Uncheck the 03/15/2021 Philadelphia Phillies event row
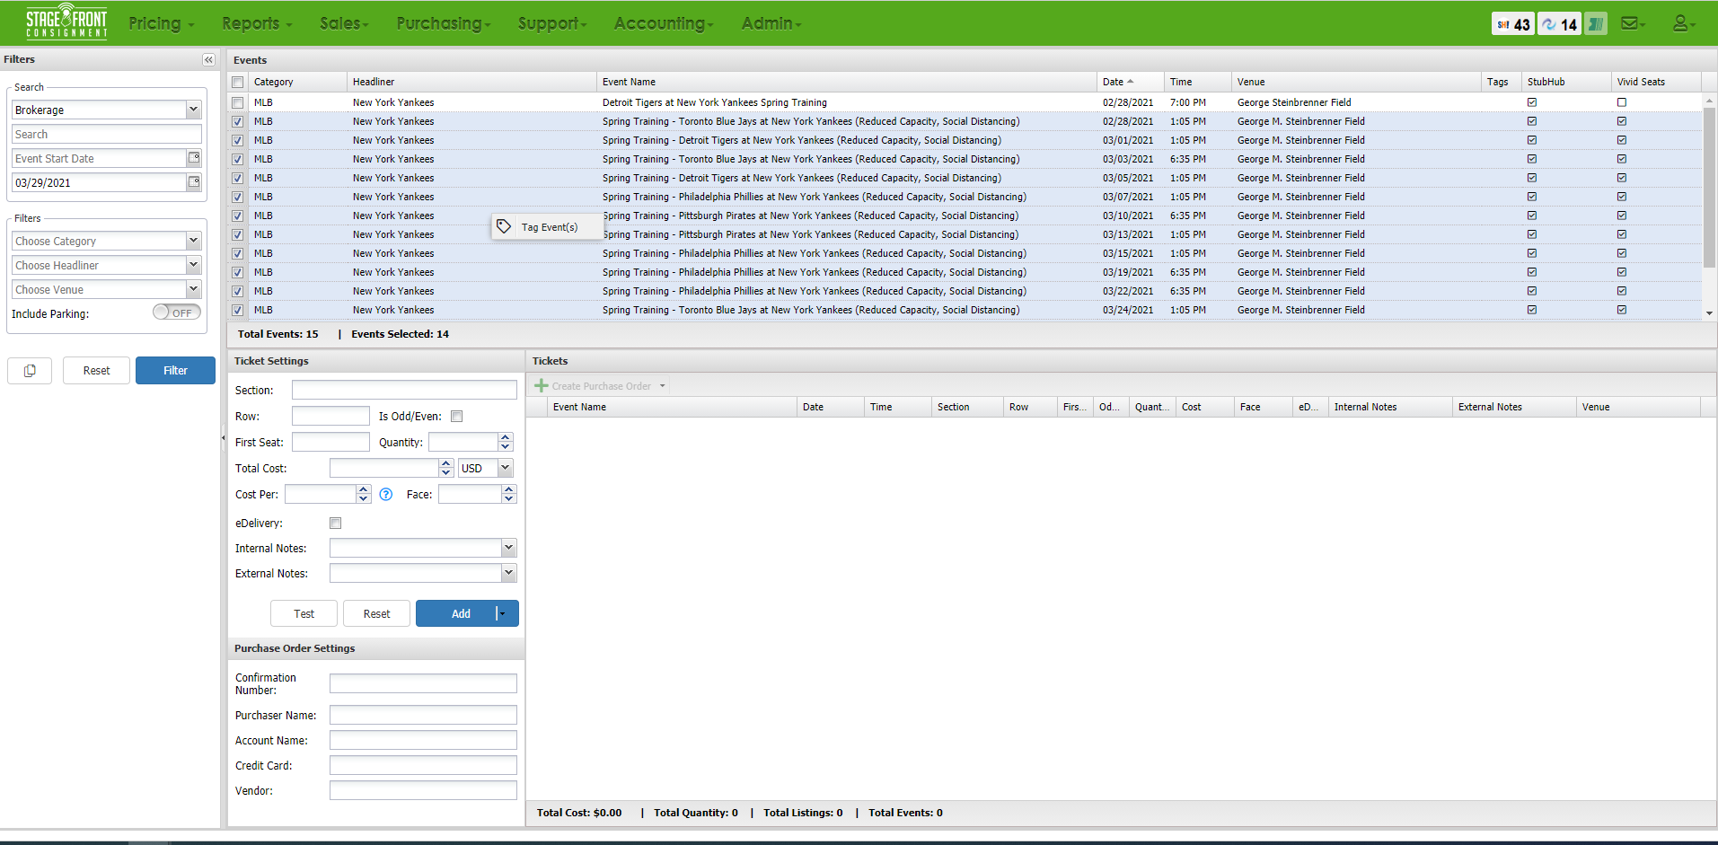1718x845 pixels. 238,253
